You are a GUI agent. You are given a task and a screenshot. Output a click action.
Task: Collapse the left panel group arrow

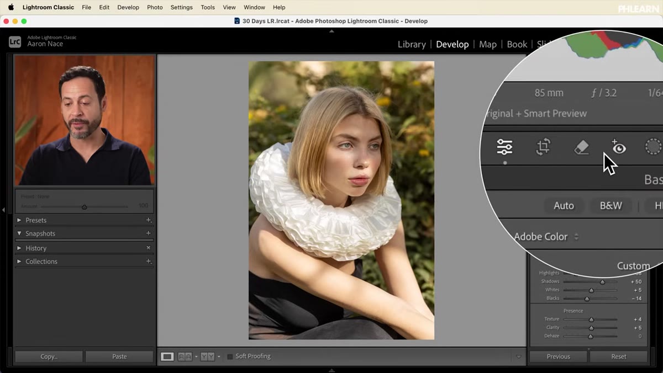[x=4, y=210]
